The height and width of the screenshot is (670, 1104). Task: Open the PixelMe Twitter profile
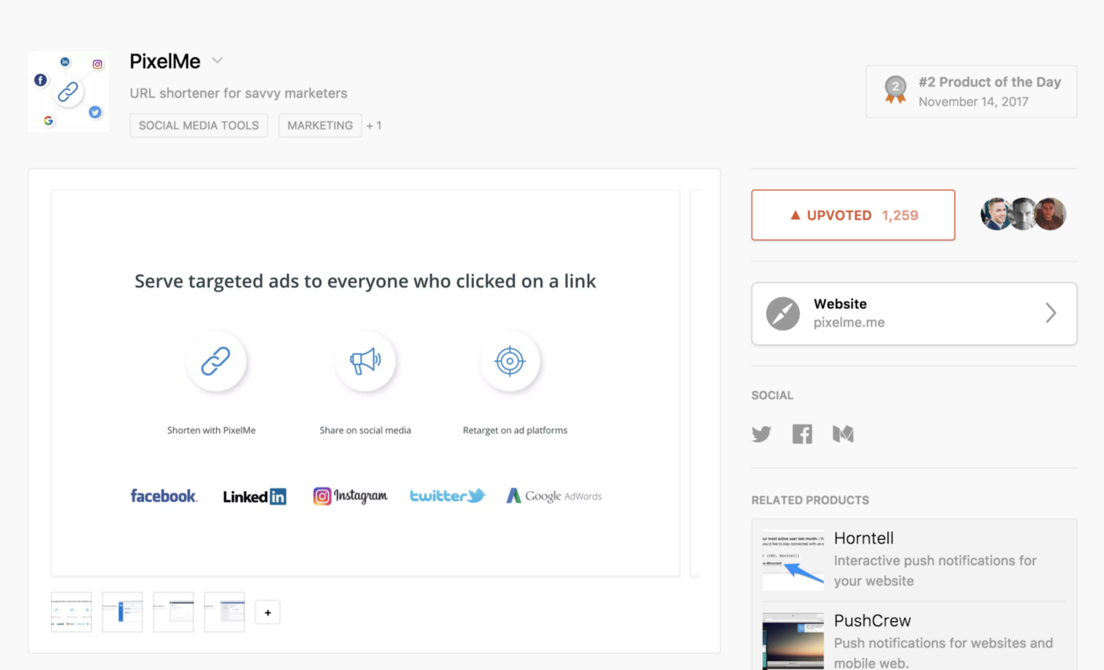pos(761,434)
